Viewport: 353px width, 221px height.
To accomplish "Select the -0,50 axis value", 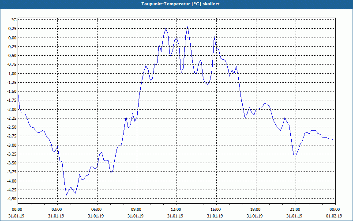I will (x=12, y=56).
